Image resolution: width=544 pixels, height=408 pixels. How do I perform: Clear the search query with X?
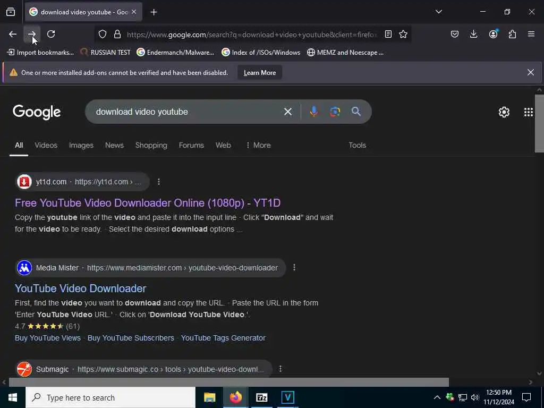(287, 112)
